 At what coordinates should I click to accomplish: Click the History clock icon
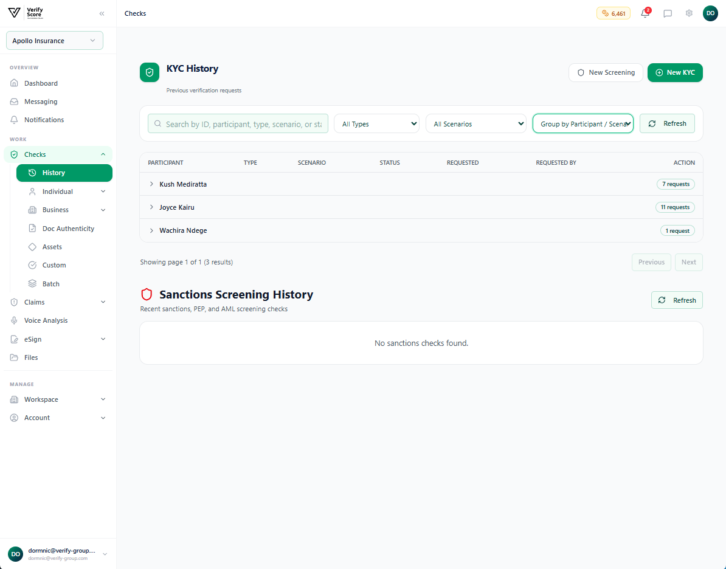(x=32, y=173)
